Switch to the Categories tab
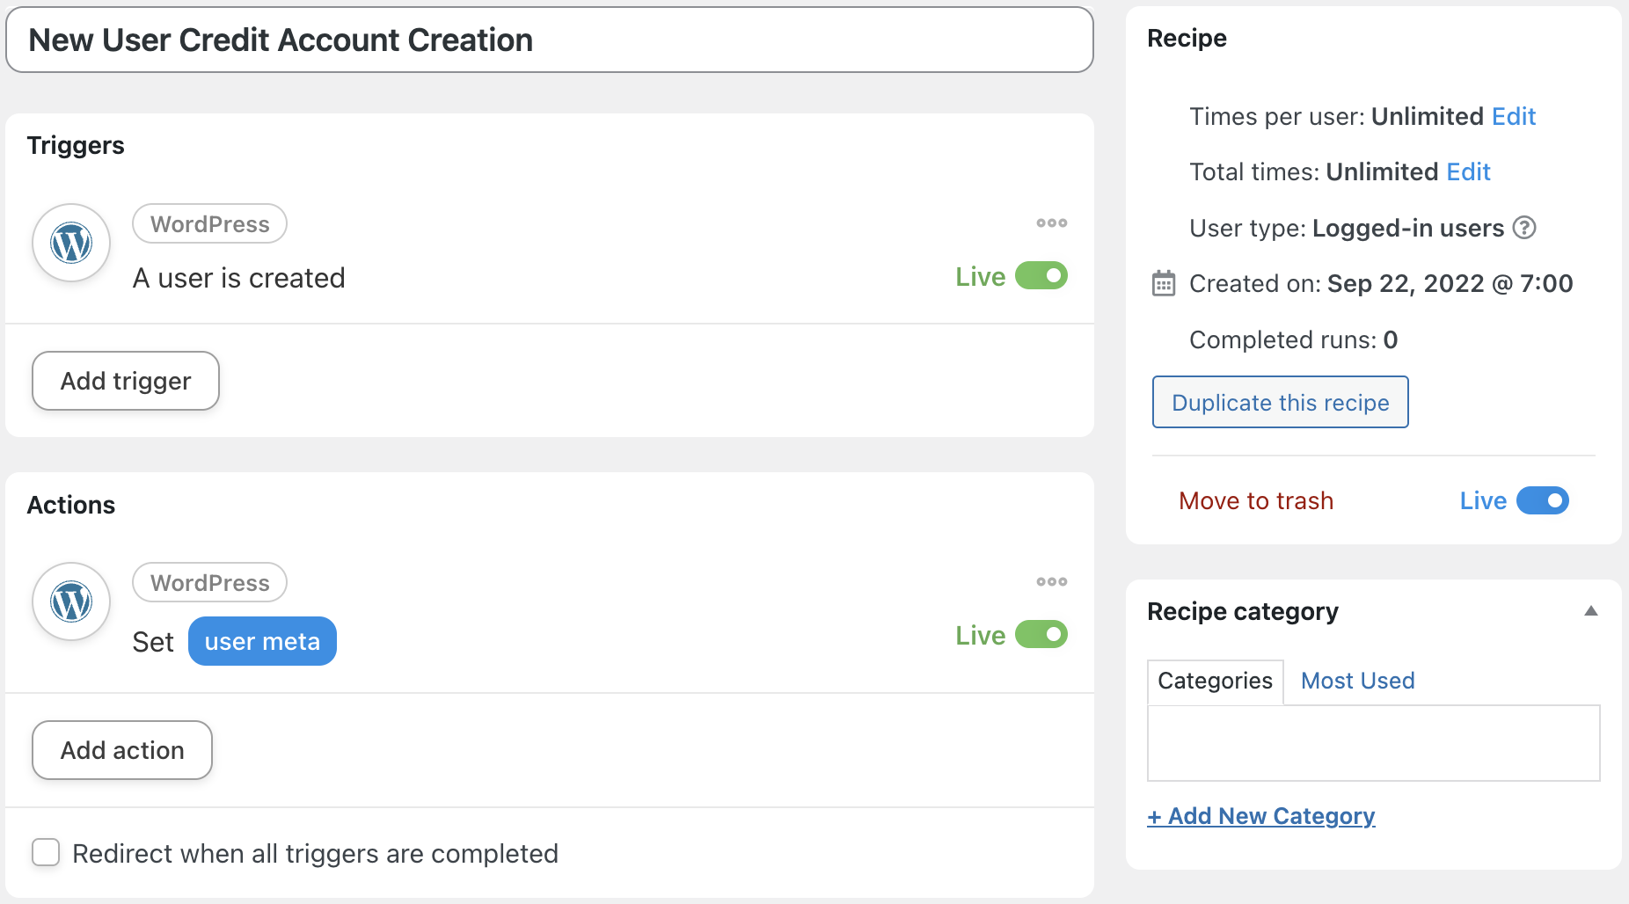 click(x=1215, y=681)
